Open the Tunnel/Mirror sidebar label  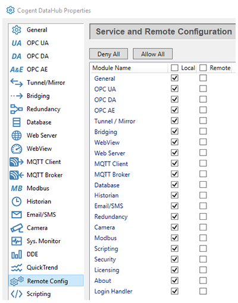[46, 83]
